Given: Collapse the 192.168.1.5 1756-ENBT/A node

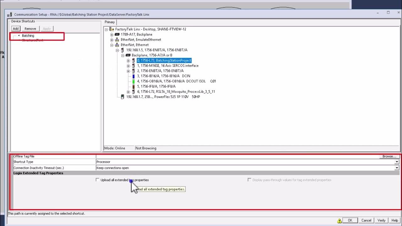Looking at the screenshot, I should coord(117,50).
